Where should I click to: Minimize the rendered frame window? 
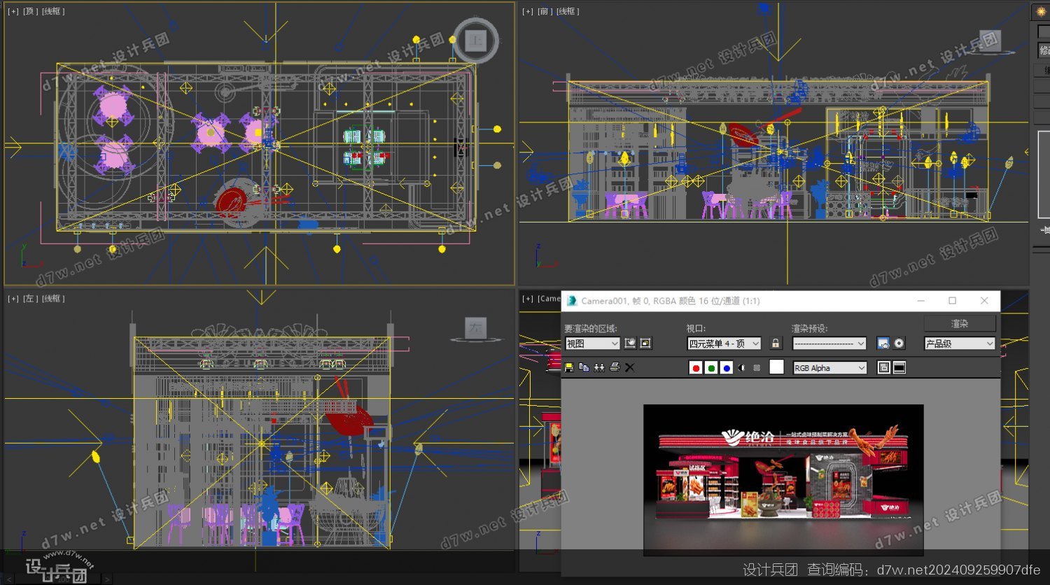point(921,301)
